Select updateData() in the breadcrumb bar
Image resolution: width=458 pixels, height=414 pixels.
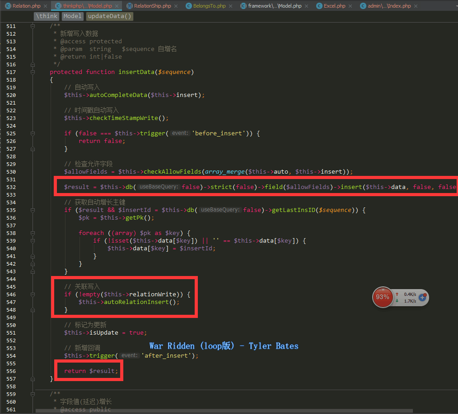point(109,15)
